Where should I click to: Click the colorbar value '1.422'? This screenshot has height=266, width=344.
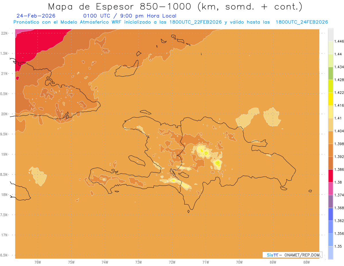pyautogui.click(x=339, y=93)
